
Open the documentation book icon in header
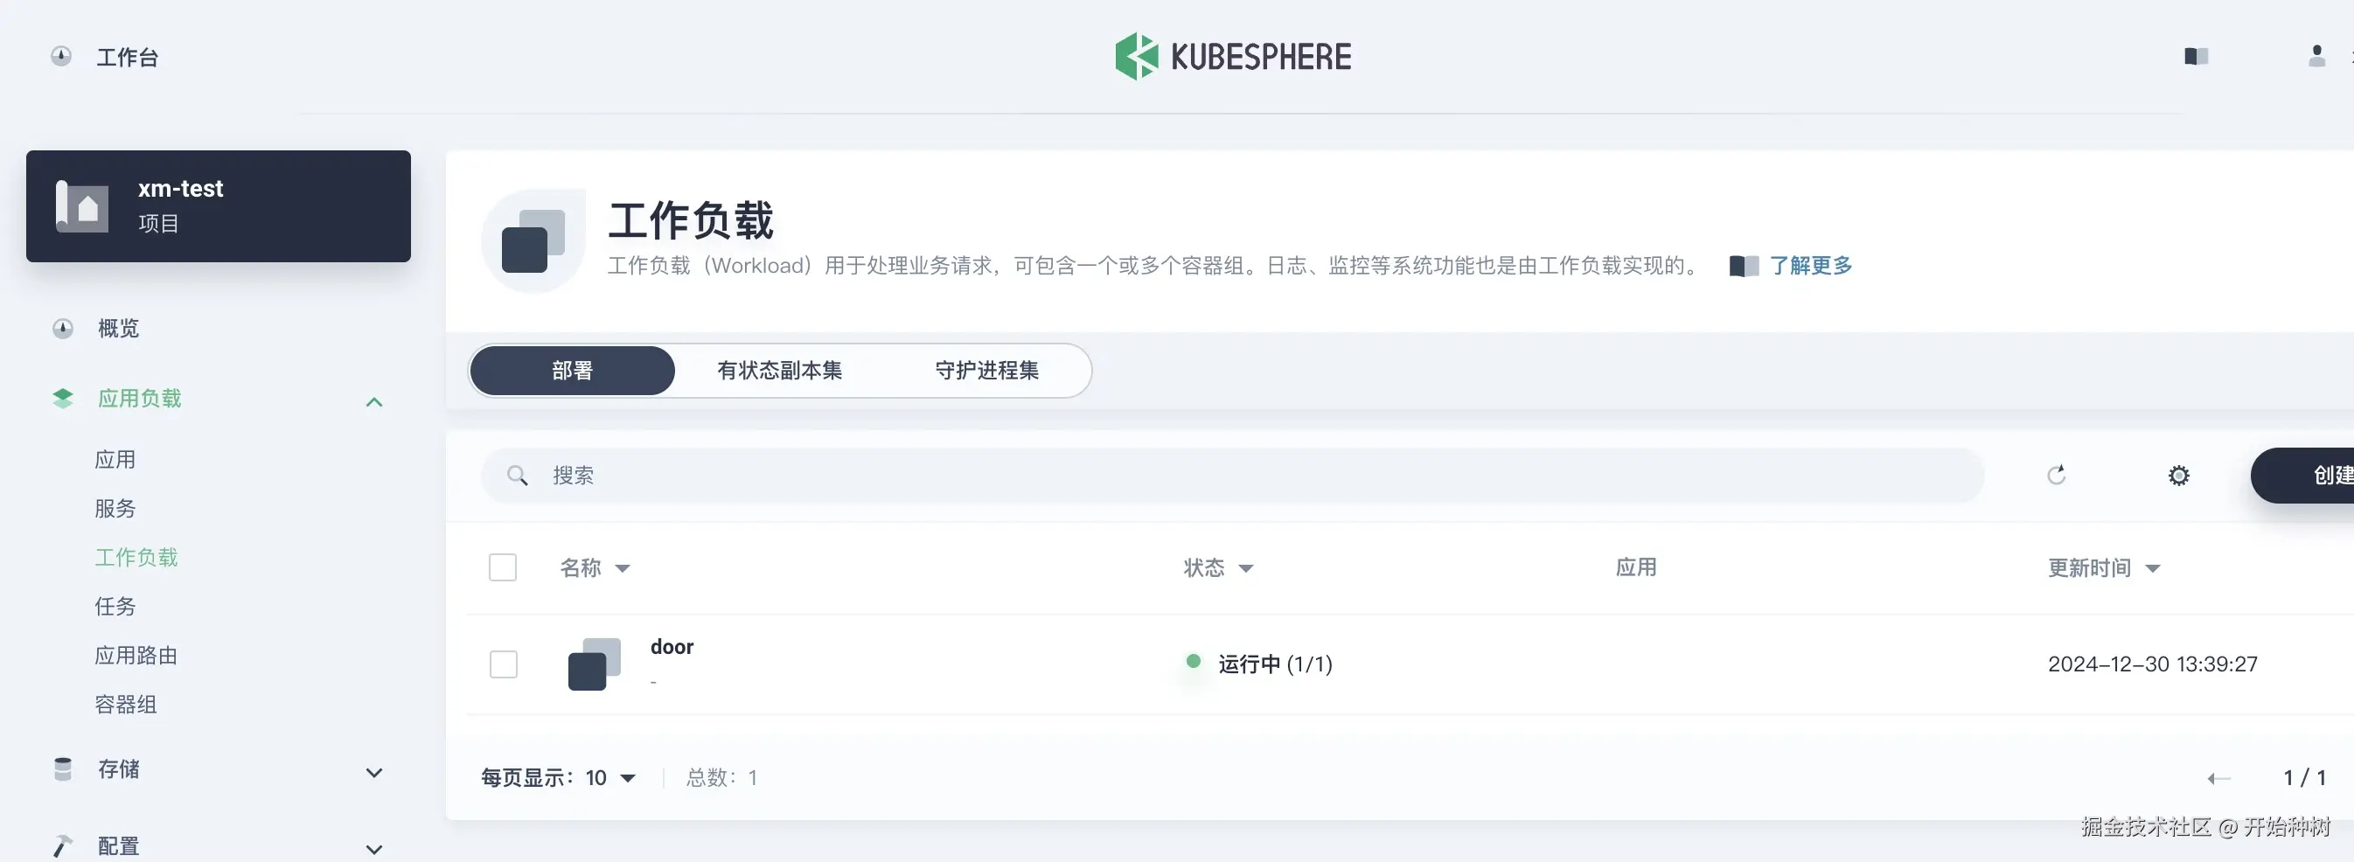2196,57
